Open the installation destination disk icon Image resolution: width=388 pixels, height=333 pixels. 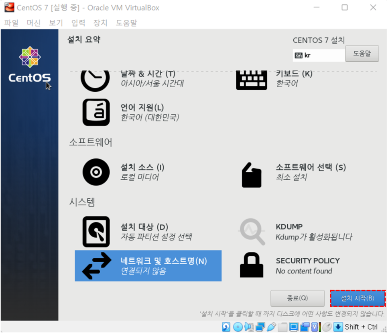click(x=96, y=232)
